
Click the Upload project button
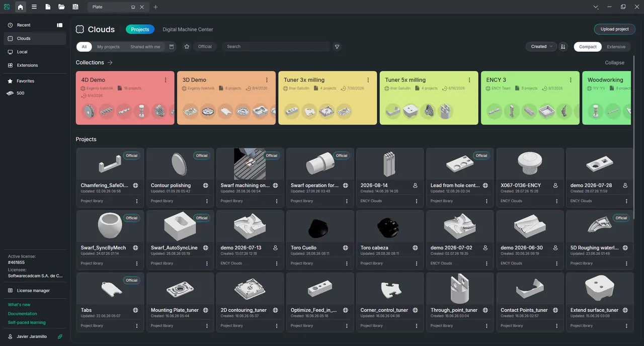pos(614,29)
